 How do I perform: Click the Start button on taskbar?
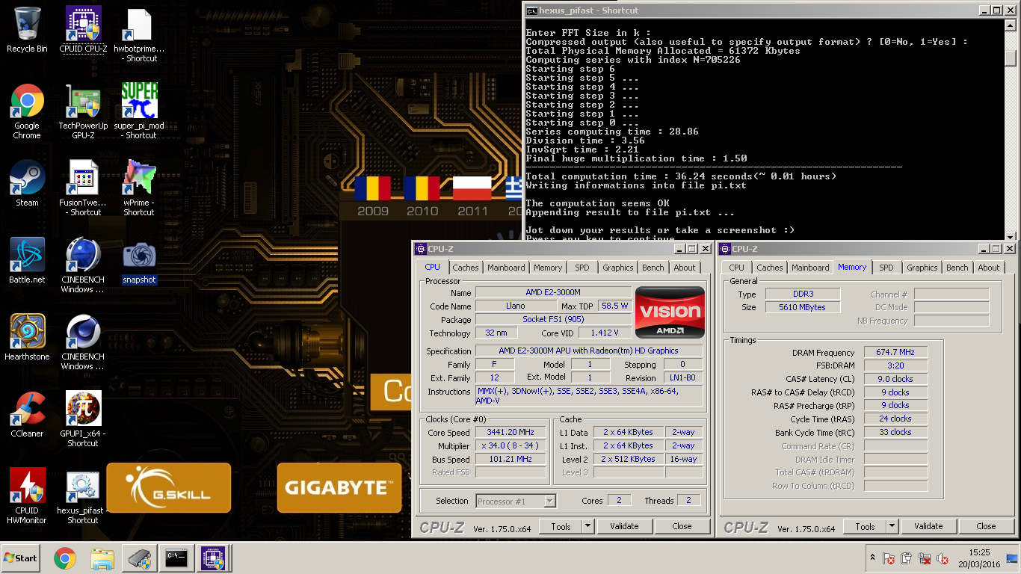click(20, 558)
